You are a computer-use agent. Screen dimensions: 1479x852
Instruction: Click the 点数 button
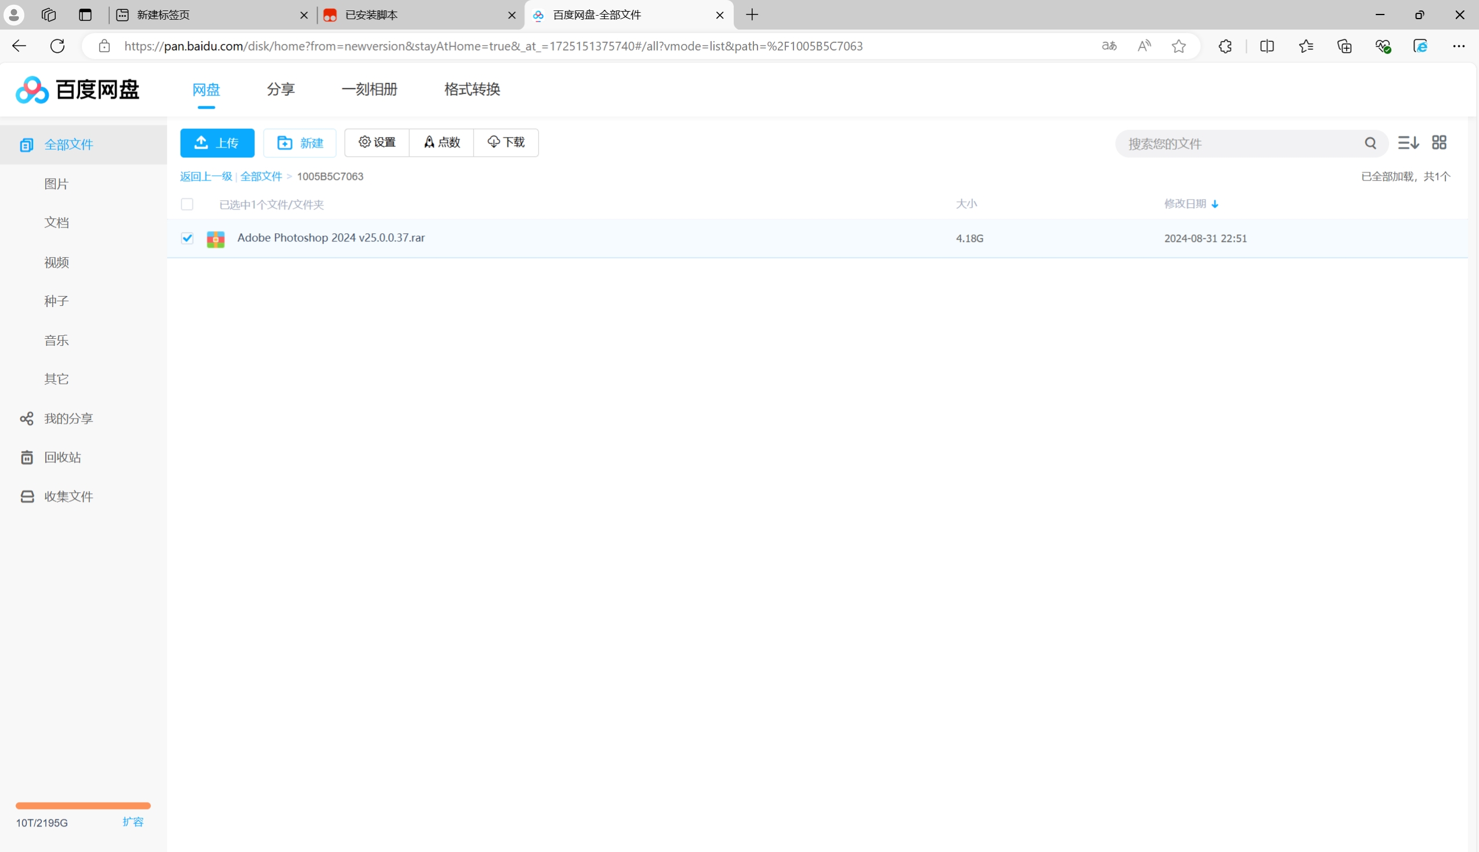point(442,142)
